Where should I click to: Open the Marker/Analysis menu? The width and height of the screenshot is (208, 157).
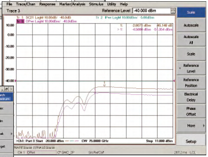click(x=72, y=4)
